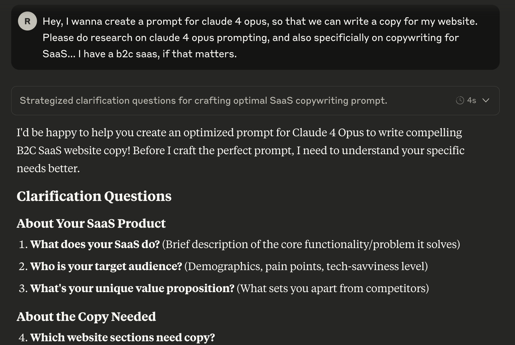This screenshot has width=515, height=345.
Task: Select the What does your SaaS do question
Action: [95, 244]
